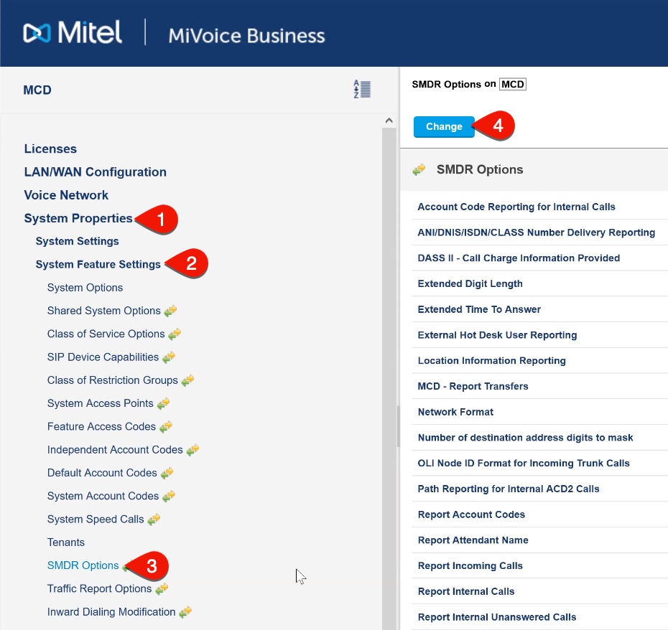668x630 pixels.
Task: Expand the Voice Network section
Action: tap(66, 195)
